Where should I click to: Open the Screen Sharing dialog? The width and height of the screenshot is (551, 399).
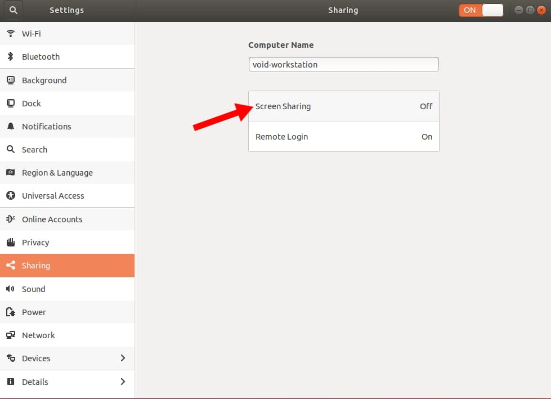point(344,106)
